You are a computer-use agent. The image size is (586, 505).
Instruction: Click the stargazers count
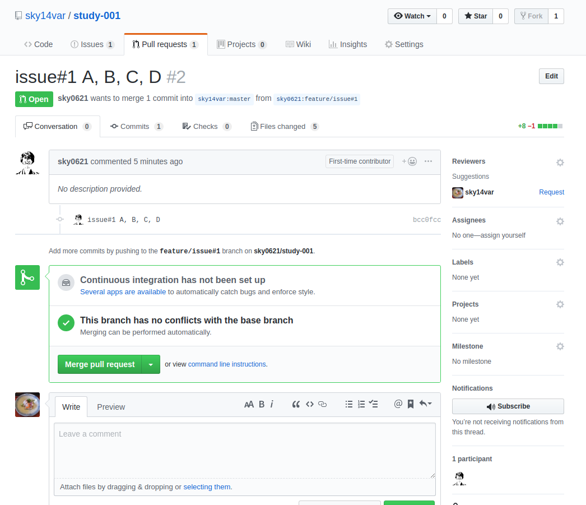click(500, 16)
